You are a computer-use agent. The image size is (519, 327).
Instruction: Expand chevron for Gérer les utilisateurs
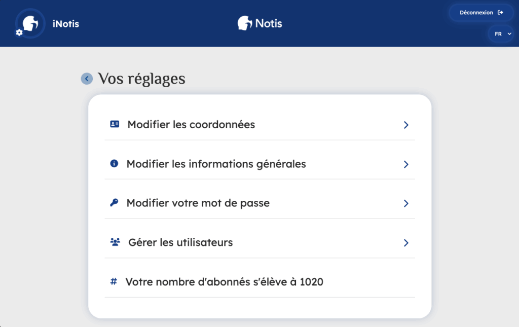[x=406, y=243]
